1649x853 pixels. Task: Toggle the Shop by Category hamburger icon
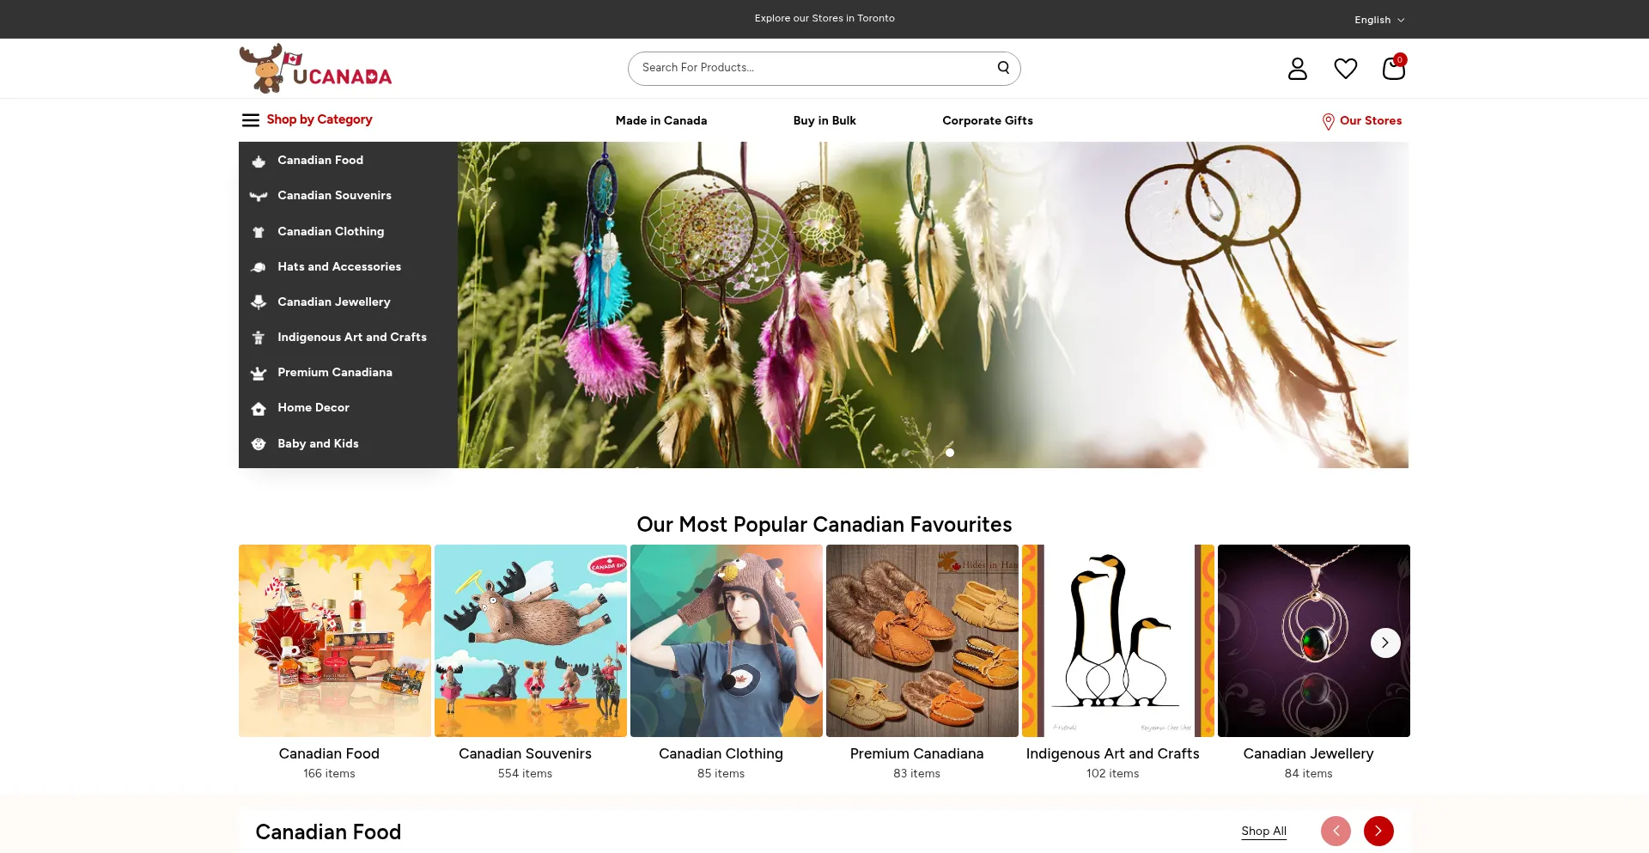(250, 120)
